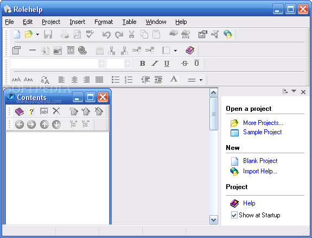The height and width of the screenshot is (238, 312).
Task: Pick font color with A icon
Action: click(x=174, y=79)
